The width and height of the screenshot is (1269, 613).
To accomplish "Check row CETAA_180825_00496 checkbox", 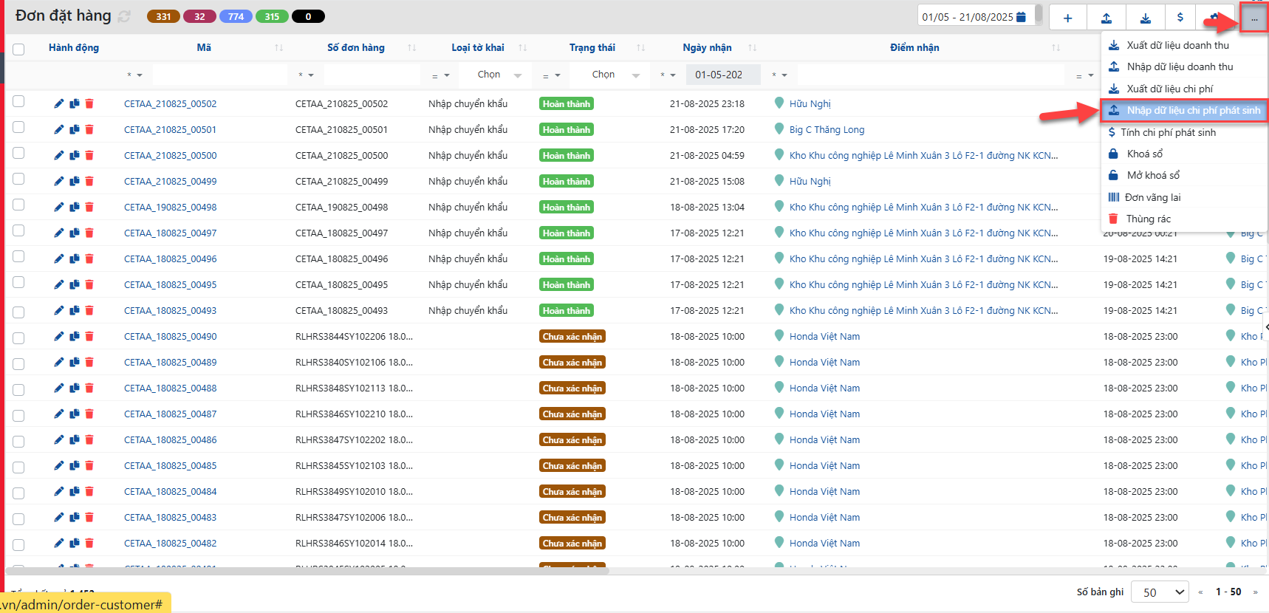I will 18,256.
